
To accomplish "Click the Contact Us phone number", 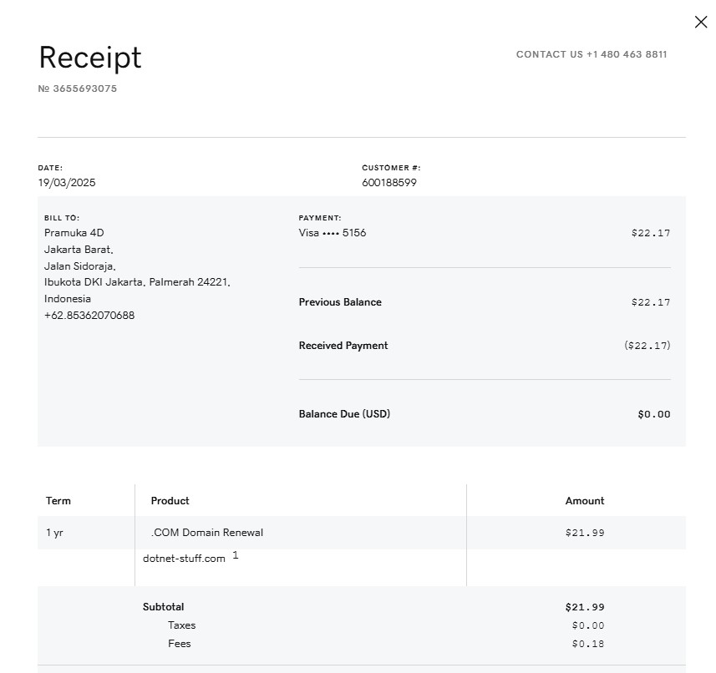I will 626,54.
